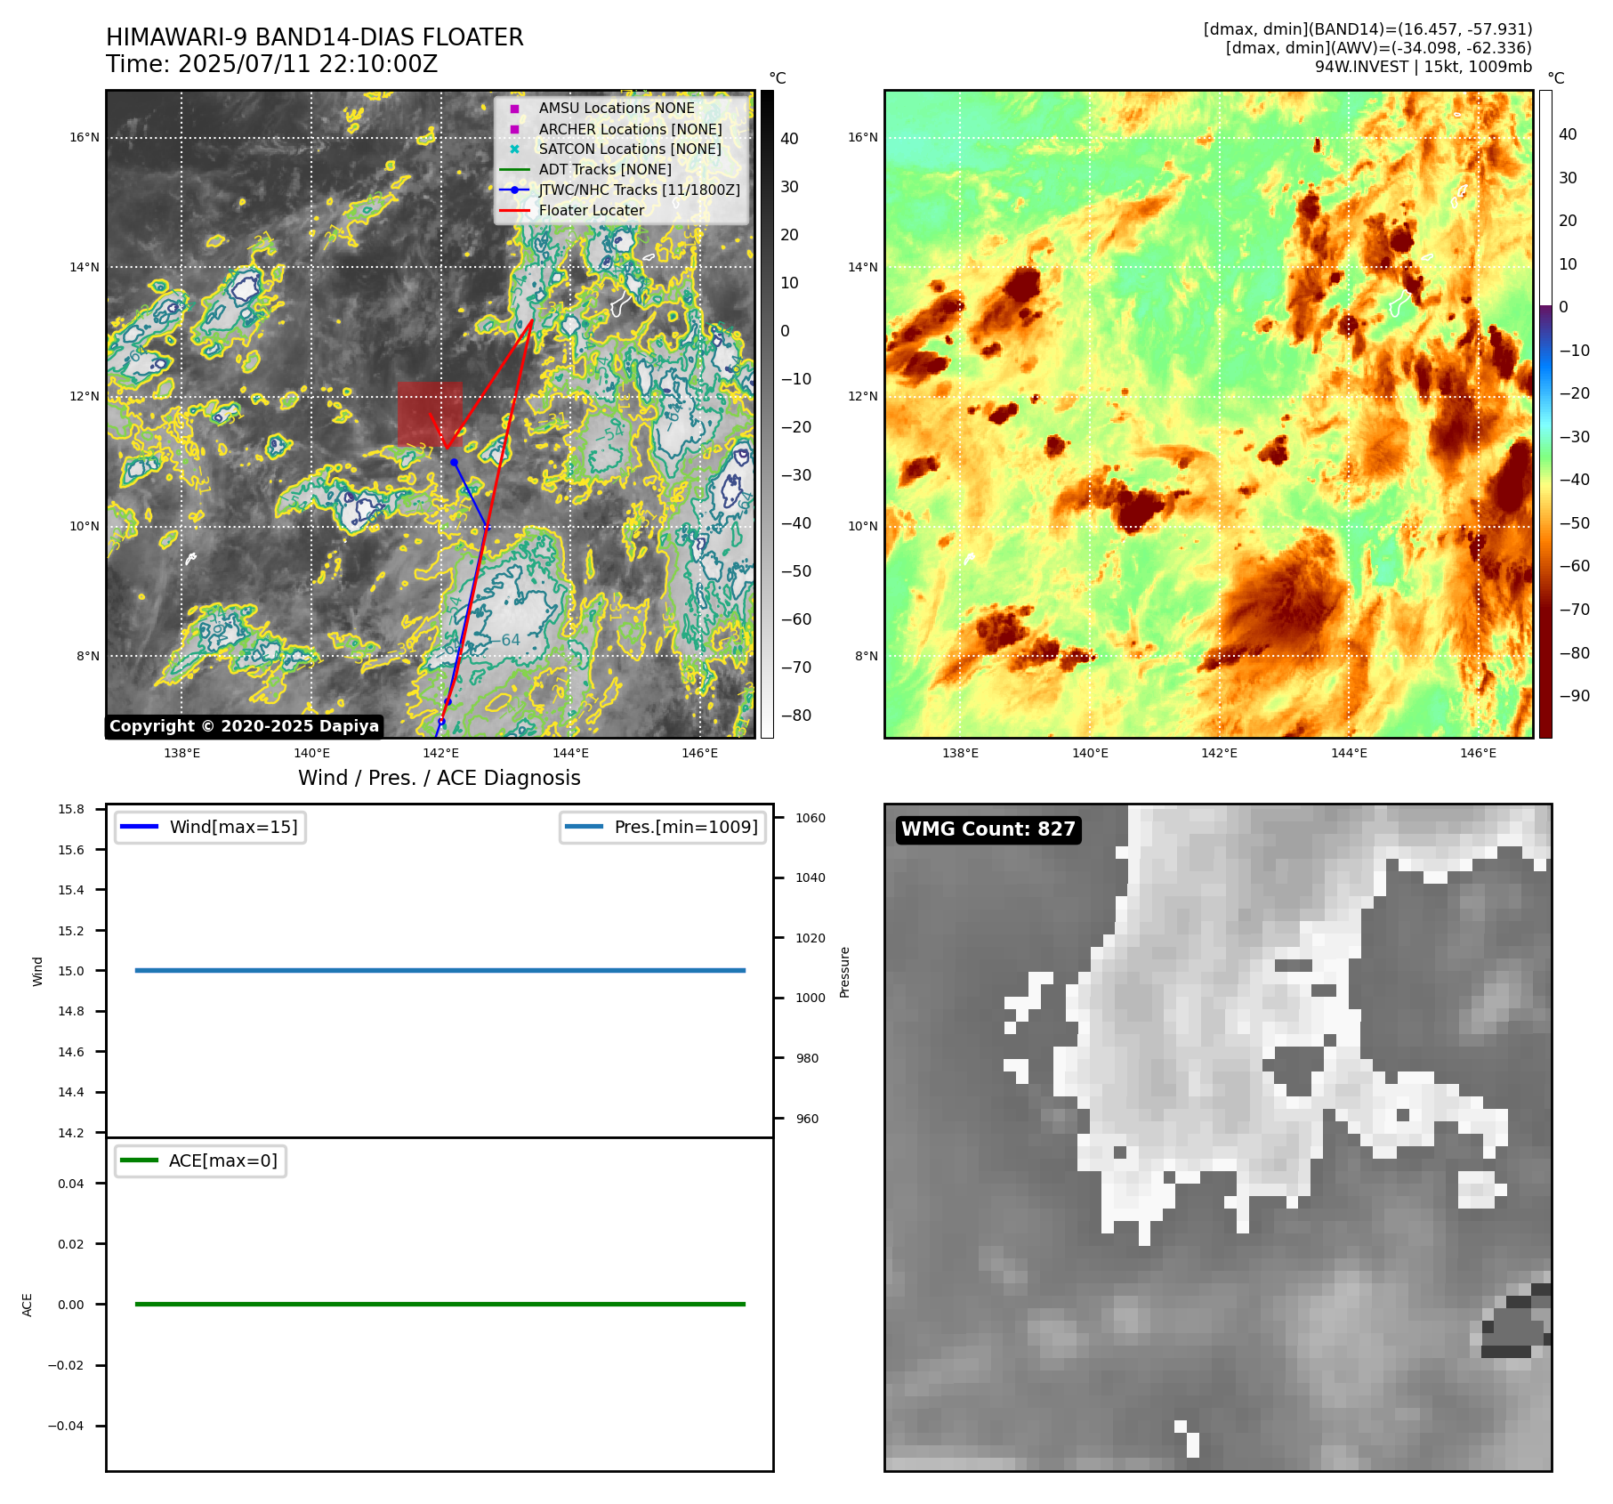
Task: Click the [dmax, dmin](AWV) values text
Action: click(x=1378, y=48)
